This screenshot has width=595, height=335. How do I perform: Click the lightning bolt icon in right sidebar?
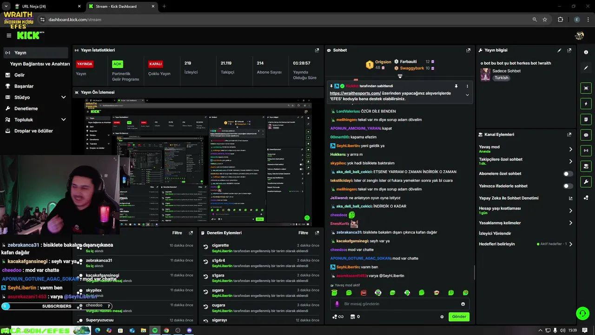586,104
